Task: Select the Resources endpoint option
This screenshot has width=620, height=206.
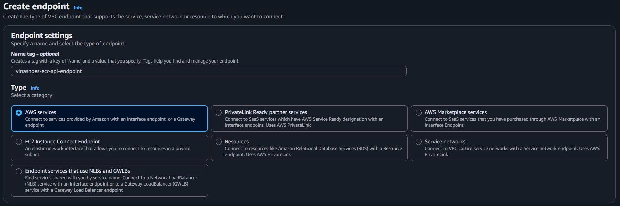Action: pos(218,142)
